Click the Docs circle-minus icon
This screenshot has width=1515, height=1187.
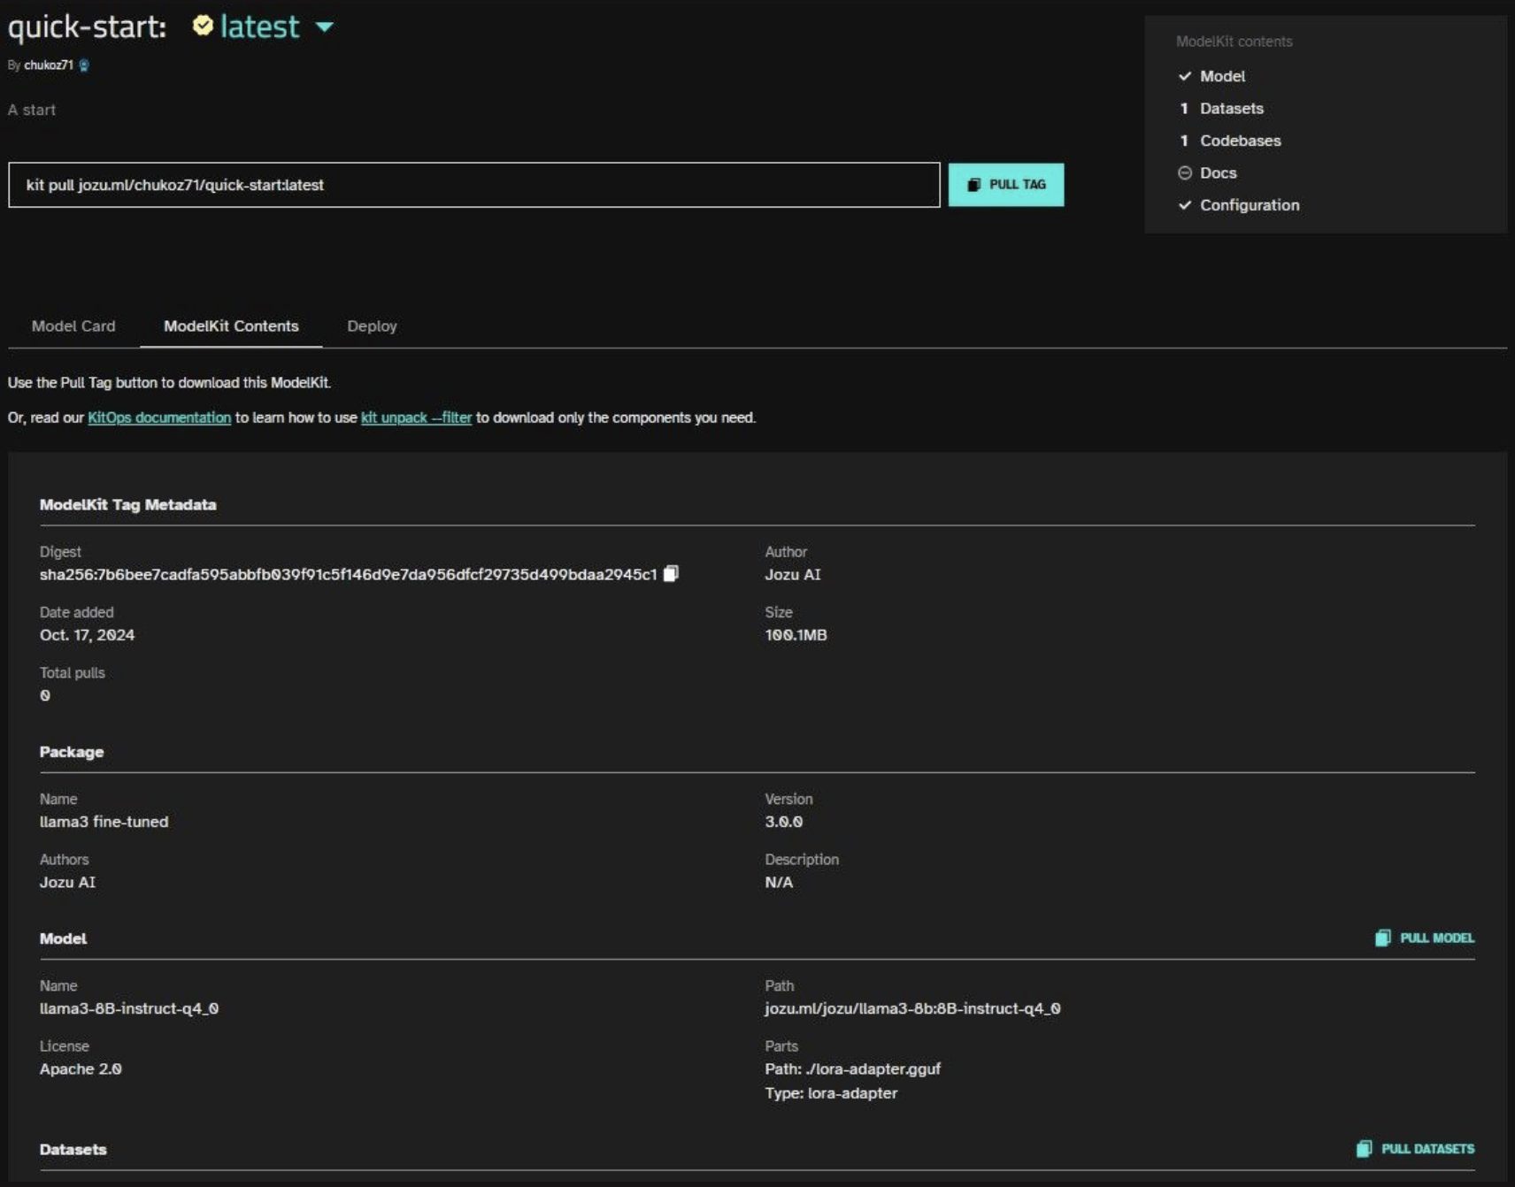(x=1185, y=172)
